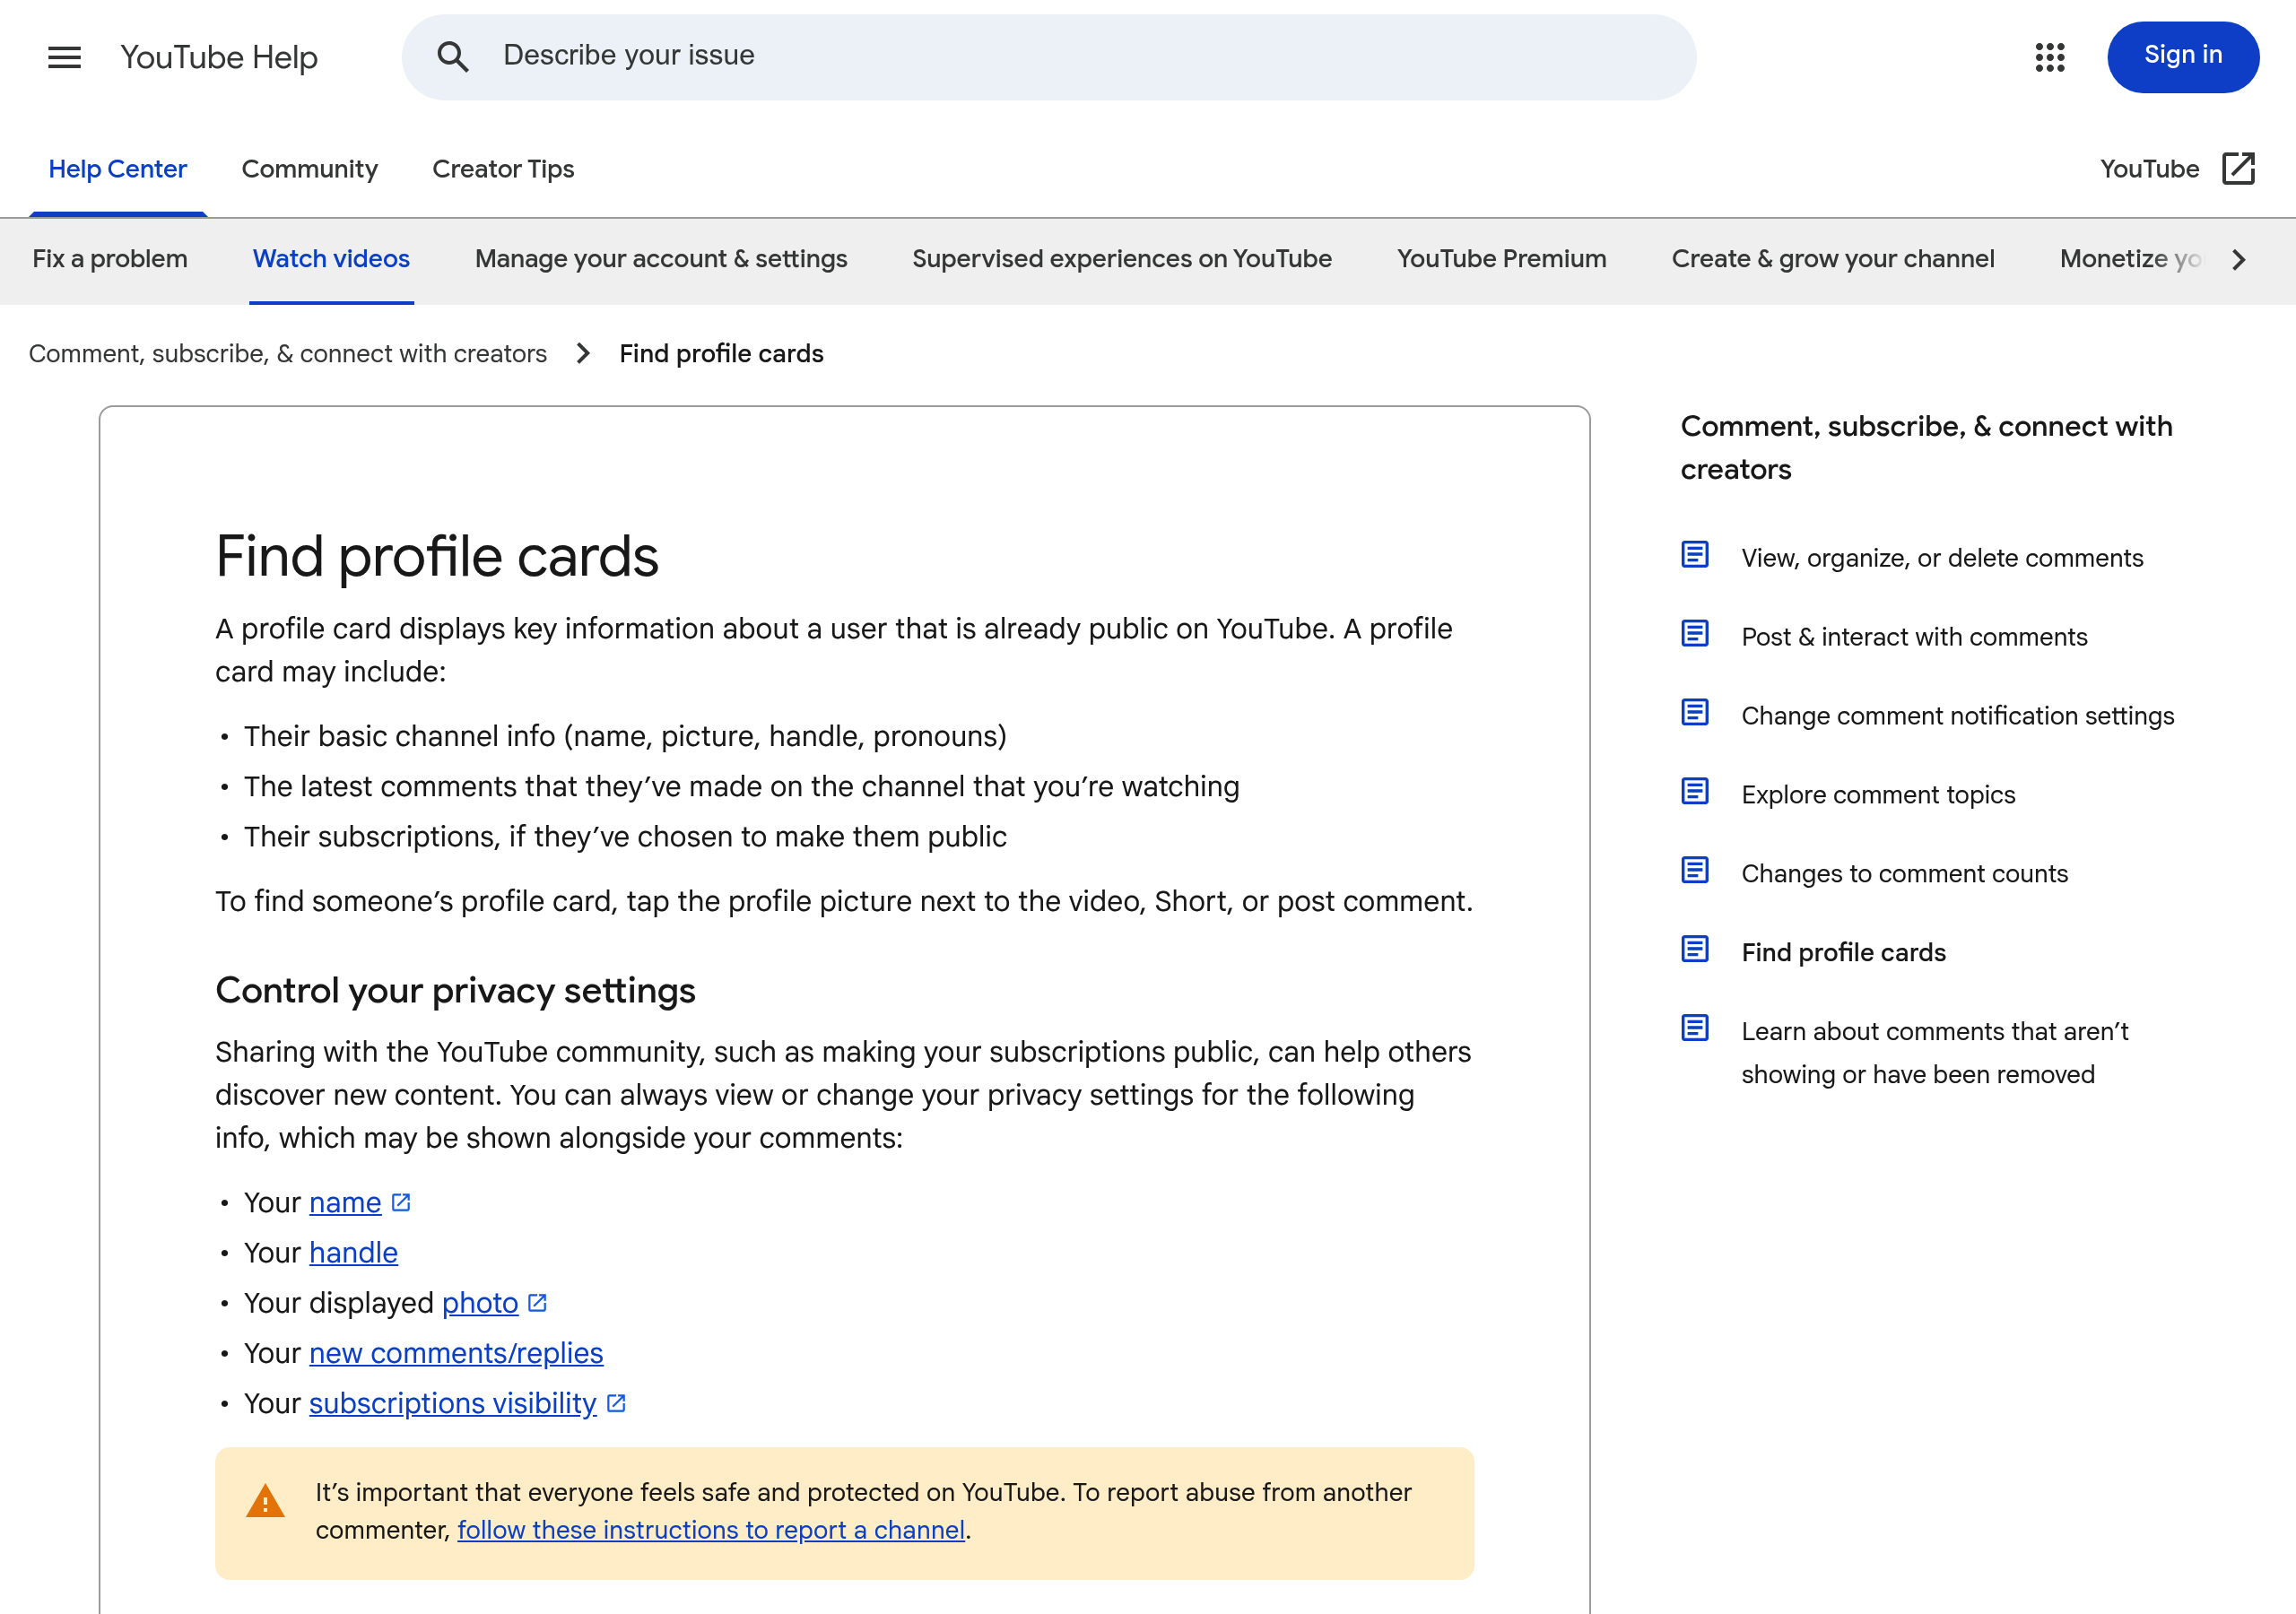Click external-link icon after name link
Image resolution: width=2296 pixels, height=1614 pixels.
[x=401, y=1202]
